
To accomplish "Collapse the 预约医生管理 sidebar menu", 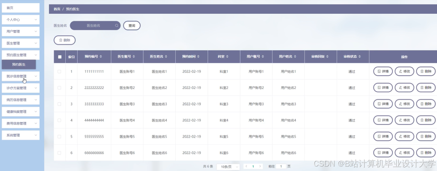I will (x=21, y=55).
